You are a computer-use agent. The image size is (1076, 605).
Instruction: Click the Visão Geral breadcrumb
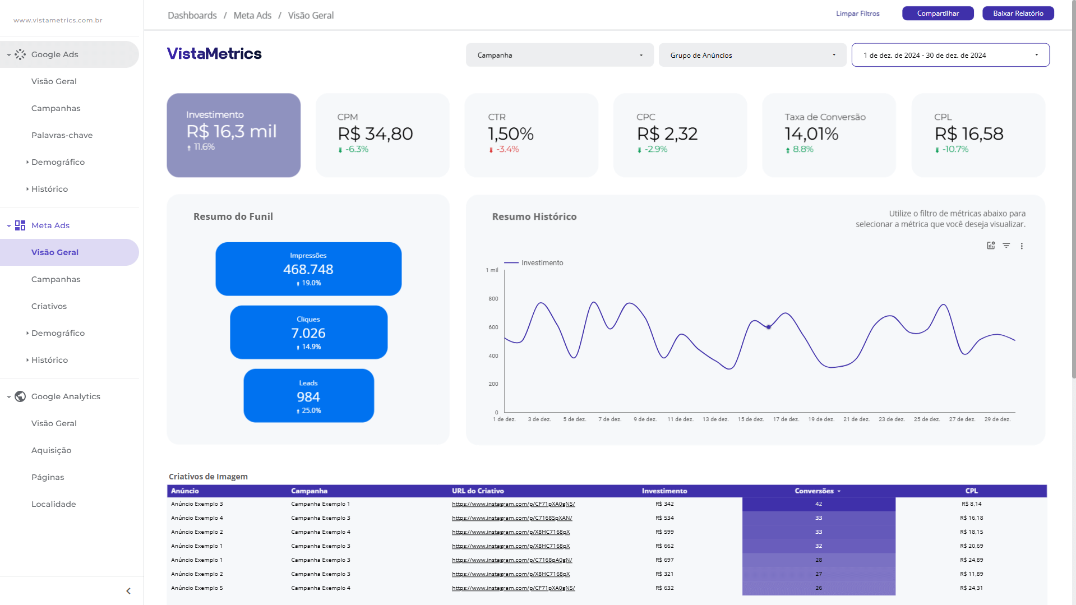point(311,15)
